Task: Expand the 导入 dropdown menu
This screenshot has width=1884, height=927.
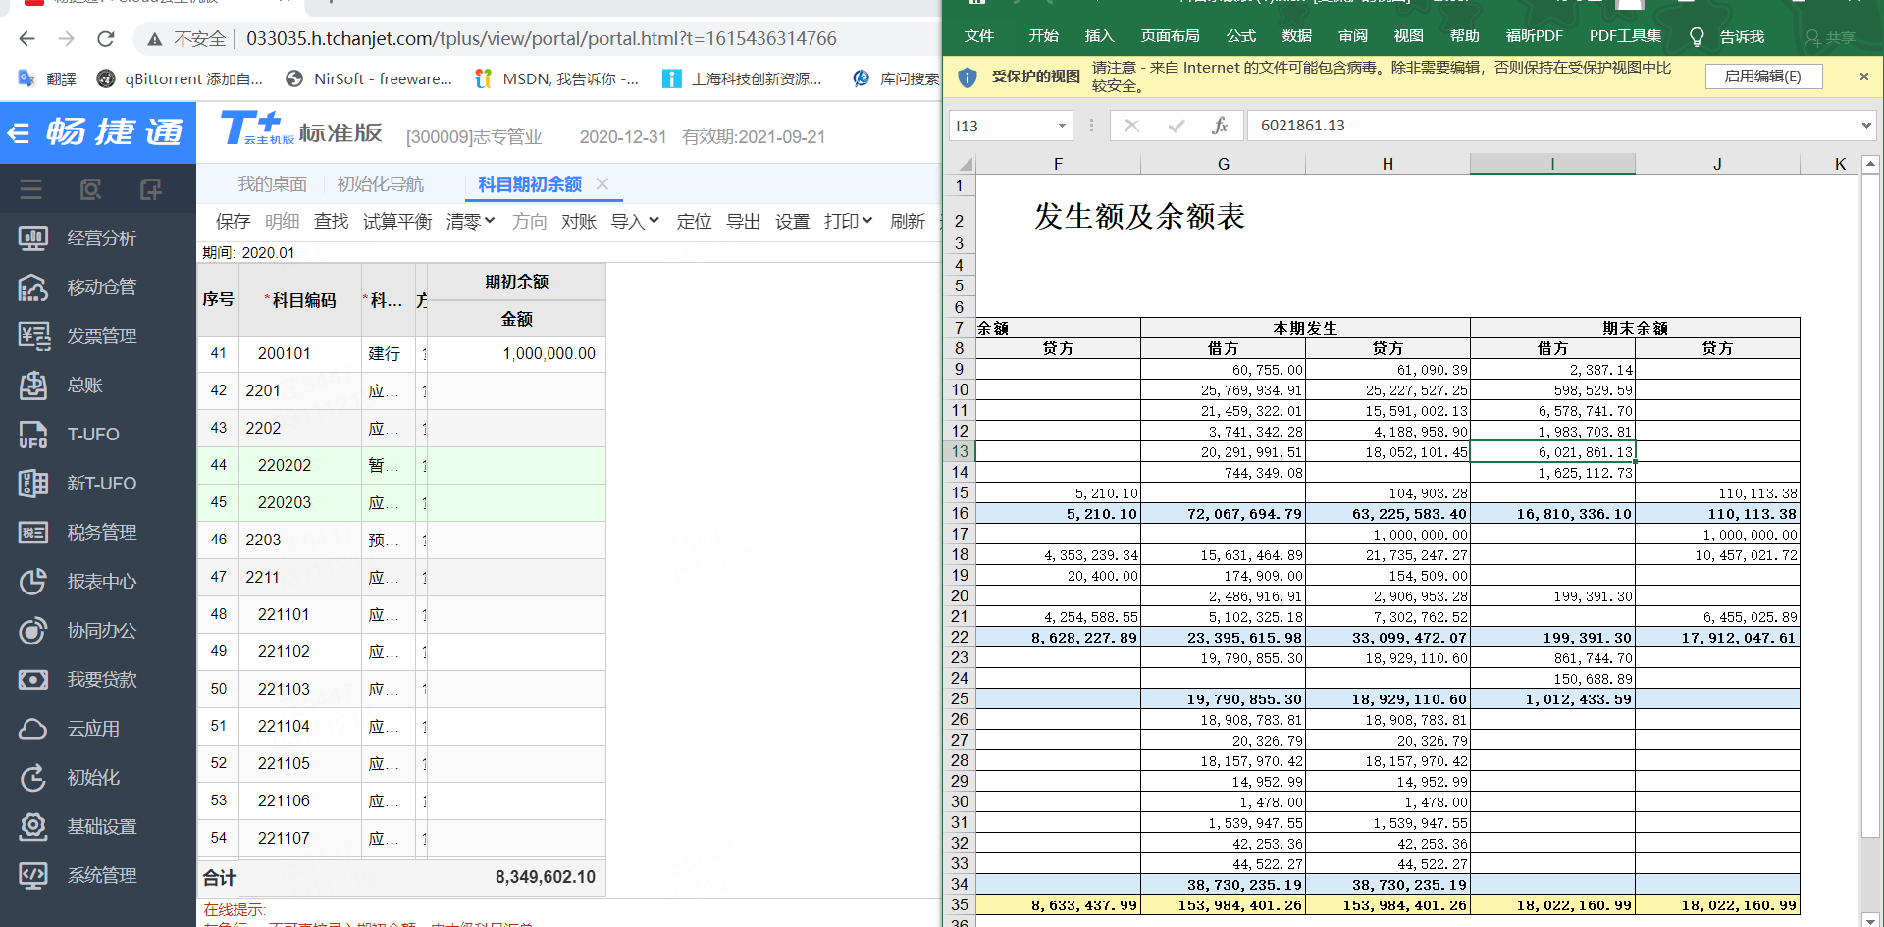Action: tap(635, 222)
